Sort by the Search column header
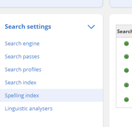 124,31
